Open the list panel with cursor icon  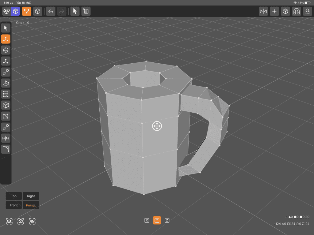(x=86, y=11)
